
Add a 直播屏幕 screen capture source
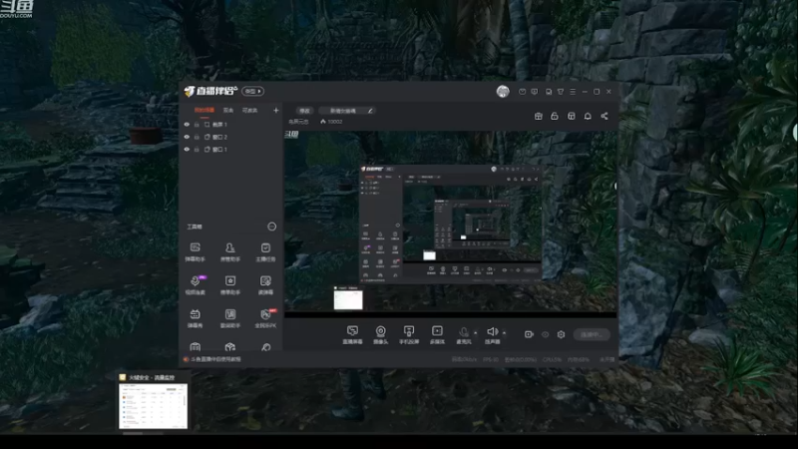(352, 335)
